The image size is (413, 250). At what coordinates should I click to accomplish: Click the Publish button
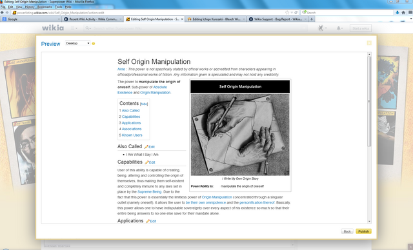click(363, 231)
